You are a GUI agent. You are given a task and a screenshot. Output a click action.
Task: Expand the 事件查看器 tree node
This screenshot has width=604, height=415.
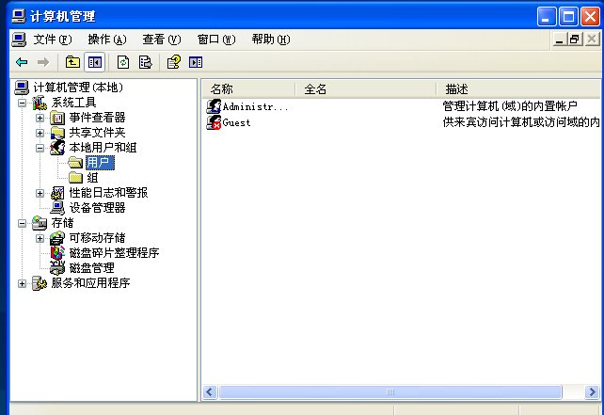(x=40, y=118)
